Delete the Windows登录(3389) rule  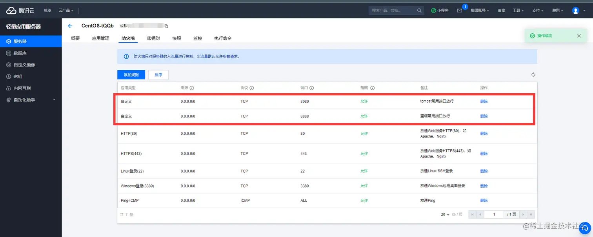484,186
